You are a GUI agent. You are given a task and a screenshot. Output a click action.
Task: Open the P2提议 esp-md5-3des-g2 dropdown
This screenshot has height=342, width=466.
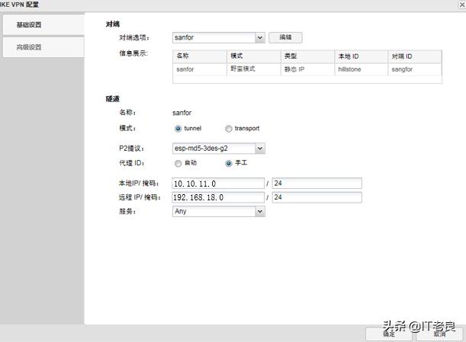point(260,149)
